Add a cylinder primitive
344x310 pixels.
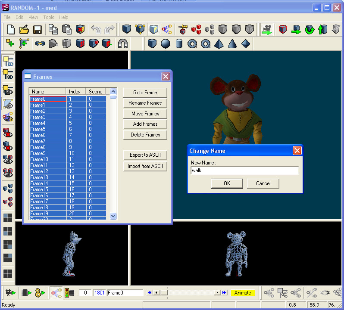click(x=179, y=43)
